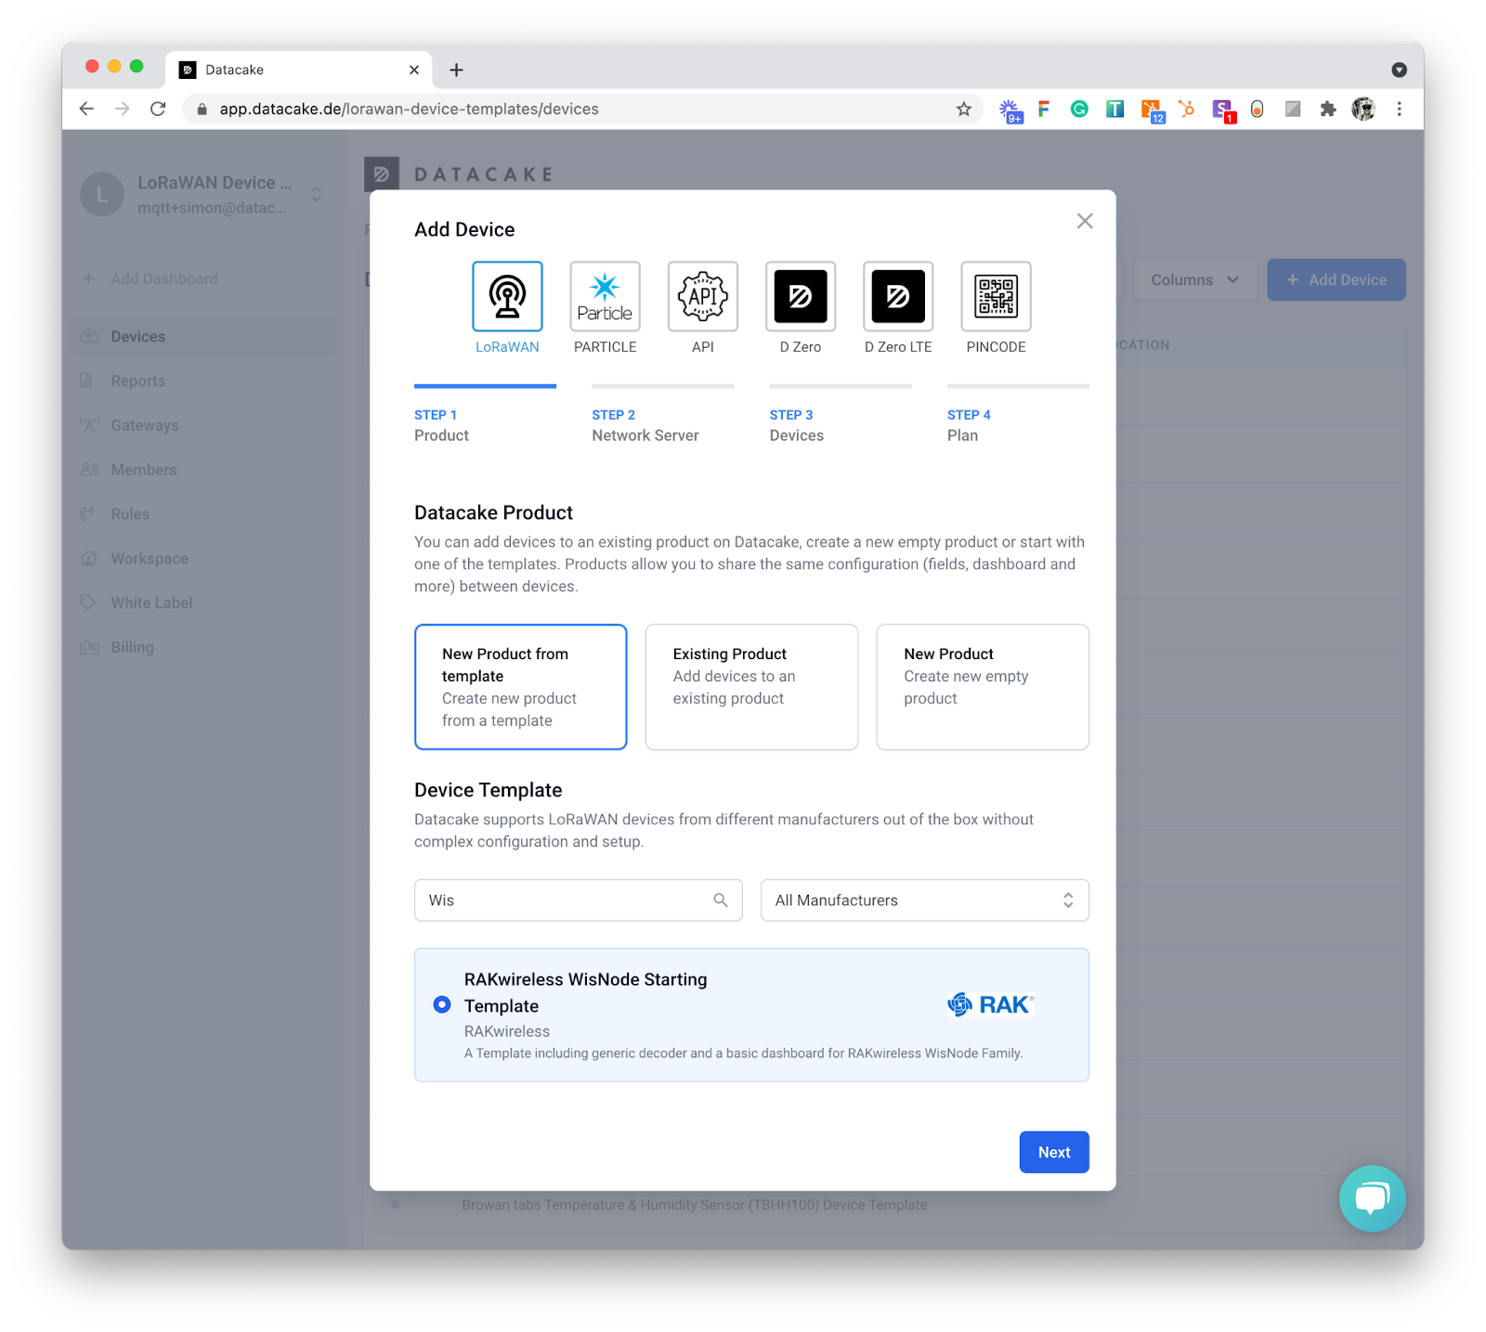Click the browser address bar URL

(x=410, y=110)
